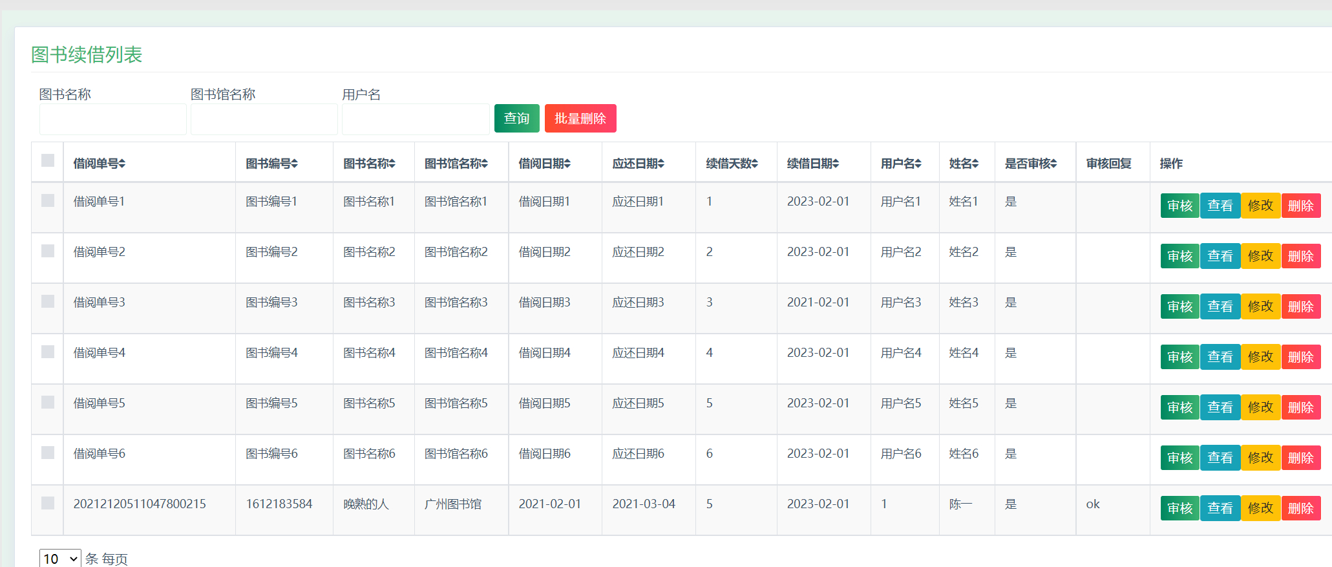Image resolution: width=1332 pixels, height=567 pixels.
Task: Check the row checkbox for 借阅单号1
Action: (x=48, y=200)
